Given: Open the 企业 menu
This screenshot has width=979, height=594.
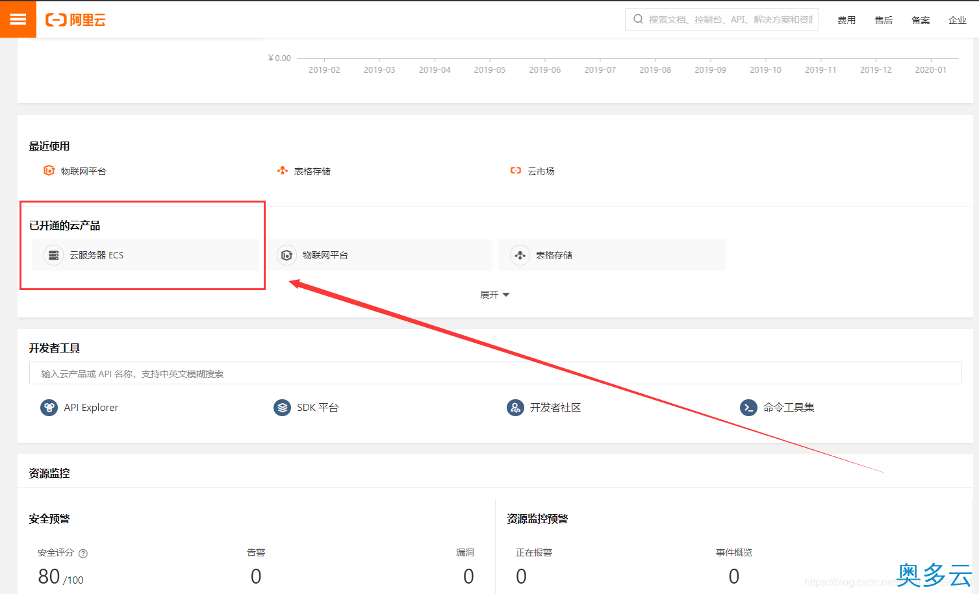Looking at the screenshot, I should tap(957, 20).
